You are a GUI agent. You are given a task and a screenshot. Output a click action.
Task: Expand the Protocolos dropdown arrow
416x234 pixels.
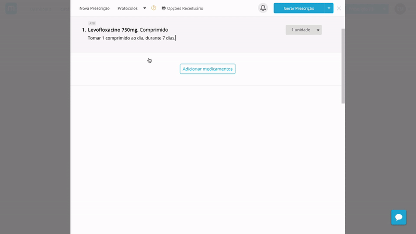pyautogui.click(x=145, y=8)
